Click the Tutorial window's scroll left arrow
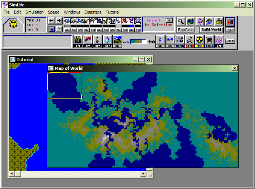Viewport: 255px width, 189px height. (x=12, y=174)
